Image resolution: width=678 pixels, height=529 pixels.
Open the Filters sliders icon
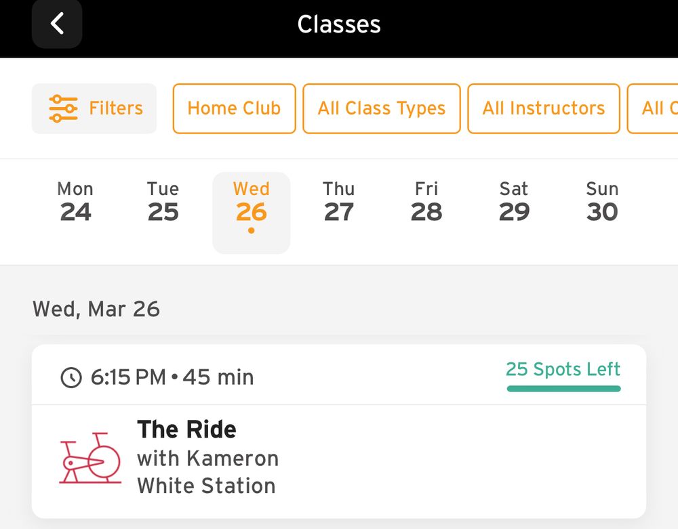(63, 108)
